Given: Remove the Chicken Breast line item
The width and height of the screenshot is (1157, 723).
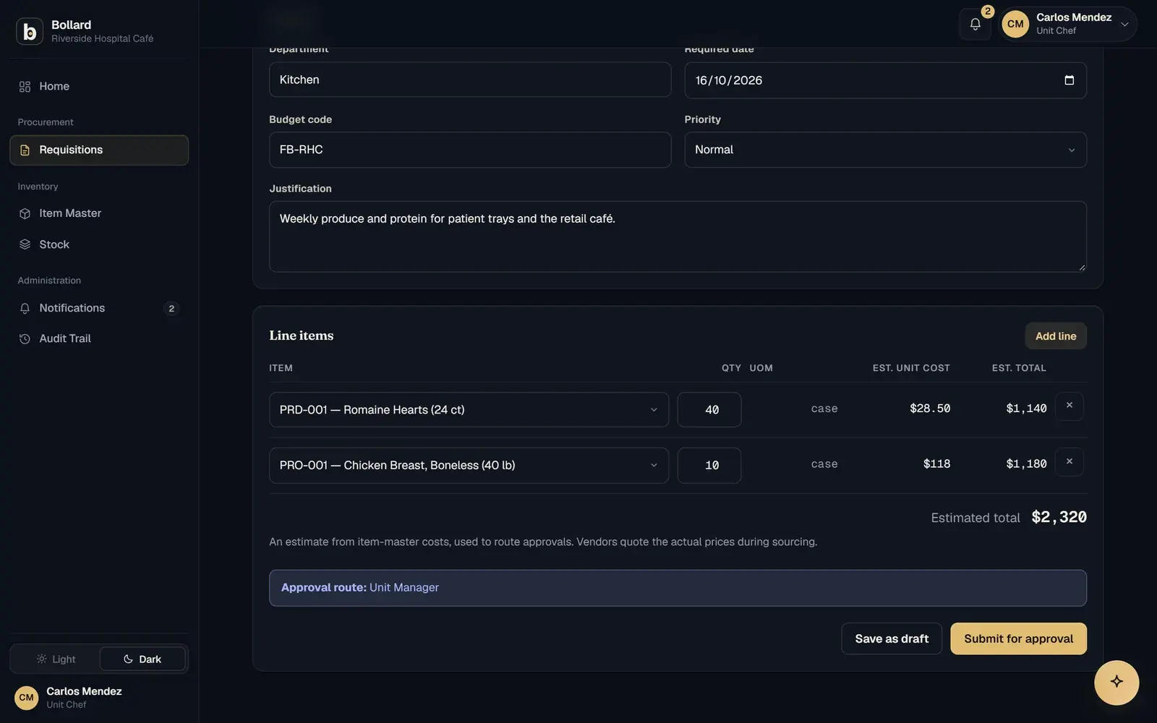Looking at the screenshot, I should click(1070, 461).
